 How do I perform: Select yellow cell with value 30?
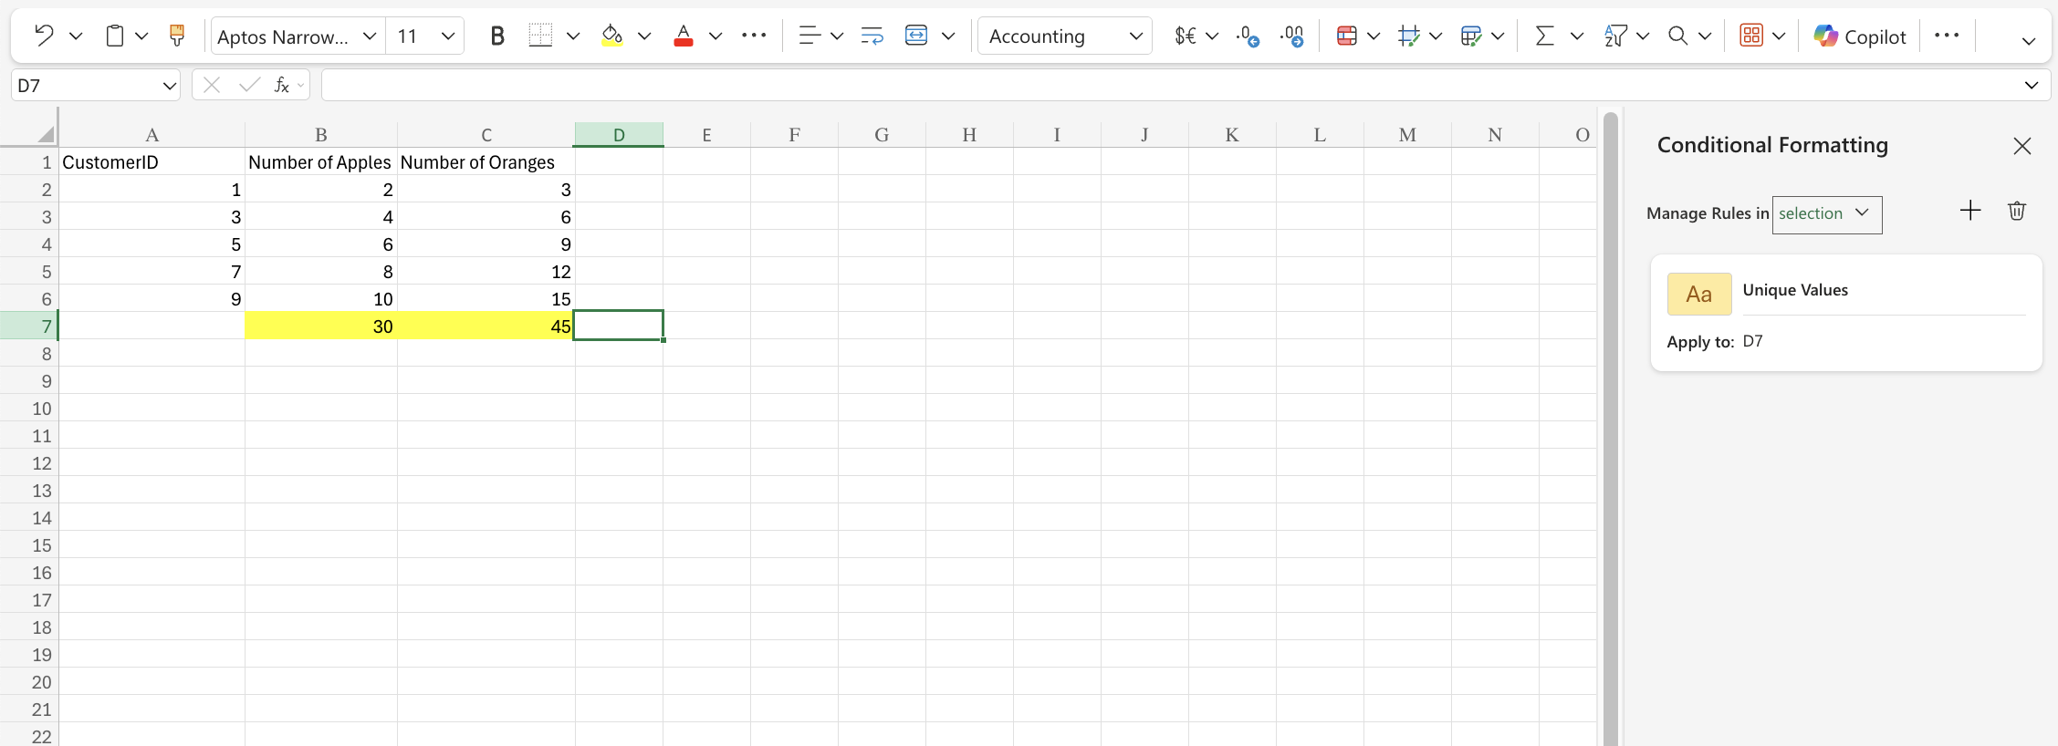pyautogui.click(x=321, y=326)
